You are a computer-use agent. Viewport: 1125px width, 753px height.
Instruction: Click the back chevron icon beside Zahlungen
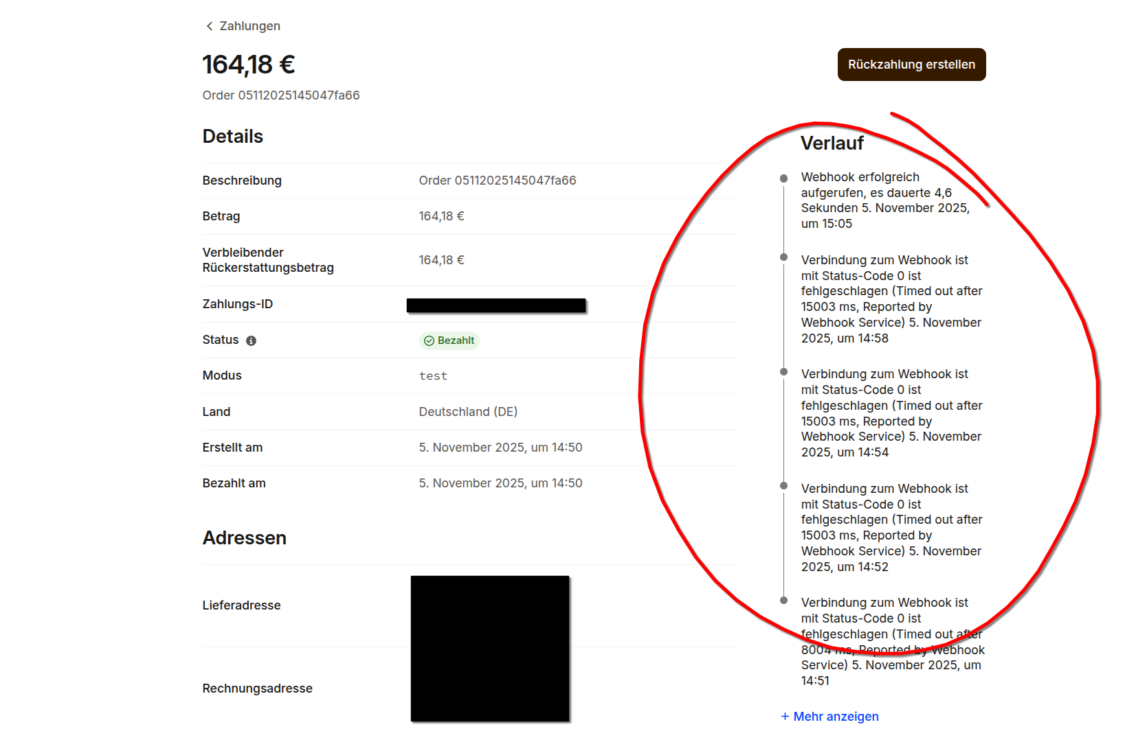pos(210,26)
